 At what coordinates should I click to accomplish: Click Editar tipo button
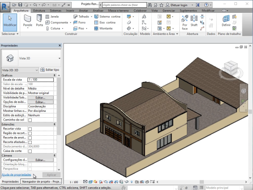(x=50, y=70)
